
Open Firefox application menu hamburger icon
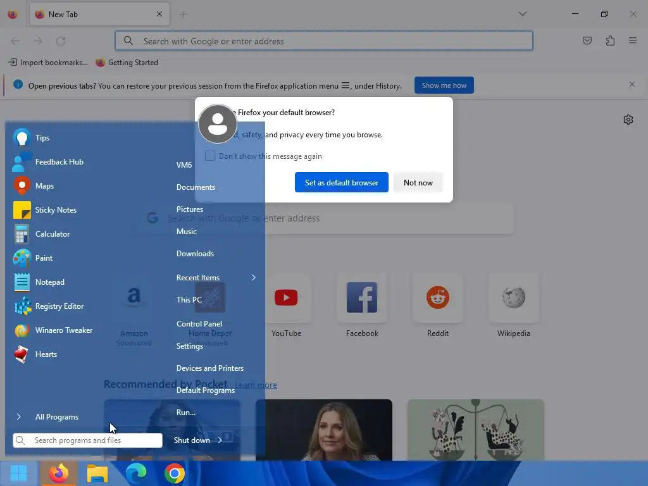tap(633, 40)
